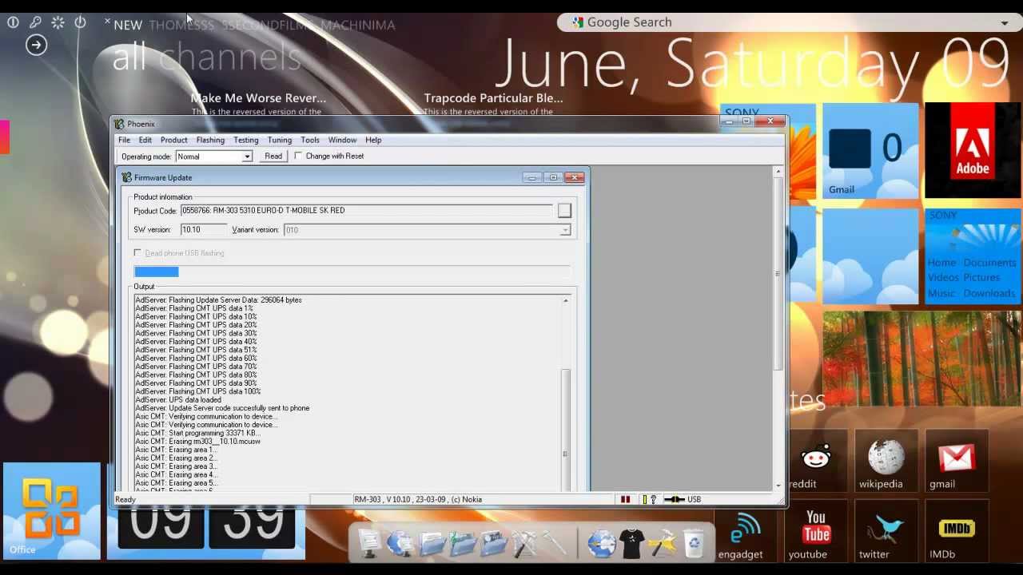Open the IMDb shortcut

(x=956, y=532)
